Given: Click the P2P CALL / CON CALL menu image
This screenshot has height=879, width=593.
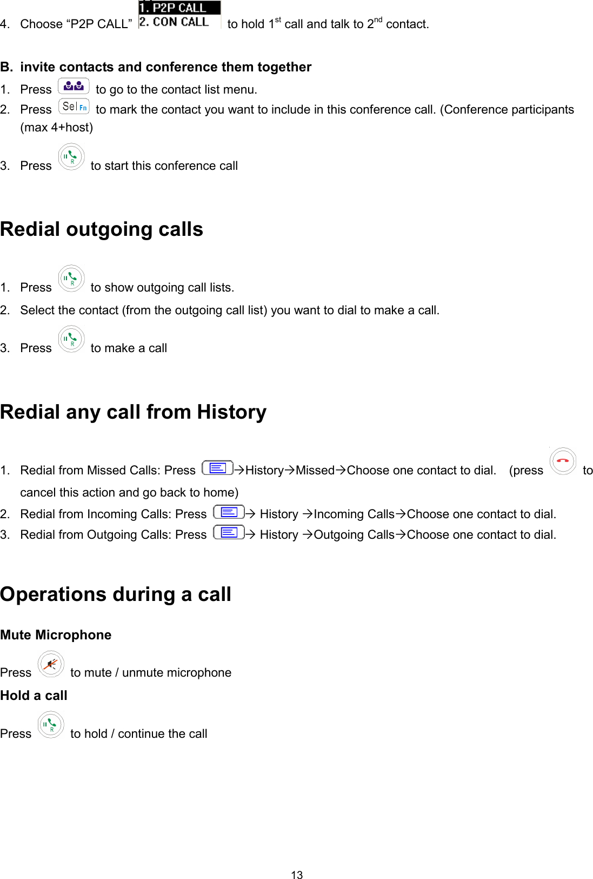Looking at the screenshot, I should click(179, 15).
